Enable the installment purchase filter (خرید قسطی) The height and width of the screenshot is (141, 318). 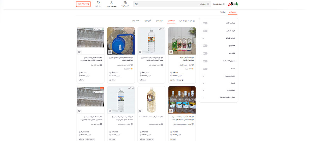pyautogui.click(x=205, y=31)
